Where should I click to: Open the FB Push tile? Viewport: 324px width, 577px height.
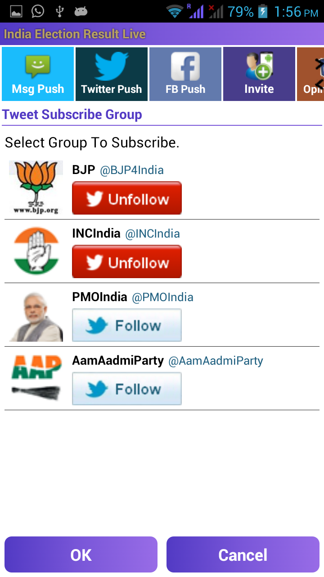click(x=185, y=74)
